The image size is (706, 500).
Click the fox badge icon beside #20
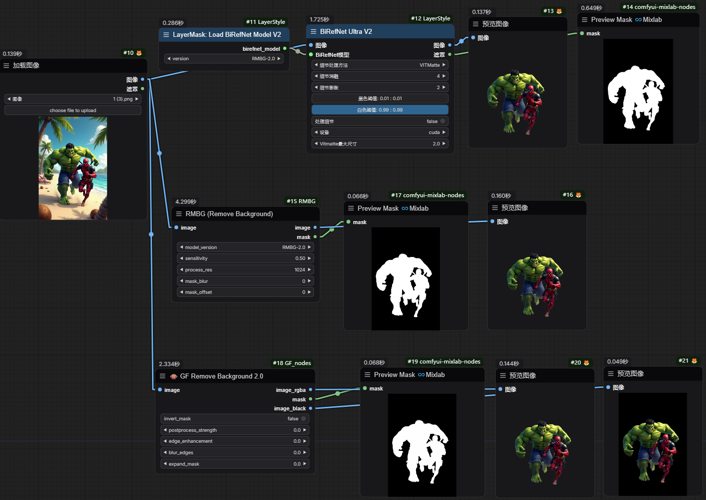click(586, 363)
